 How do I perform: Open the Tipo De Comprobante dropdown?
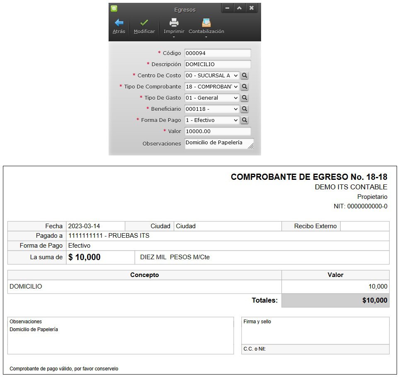(212, 87)
